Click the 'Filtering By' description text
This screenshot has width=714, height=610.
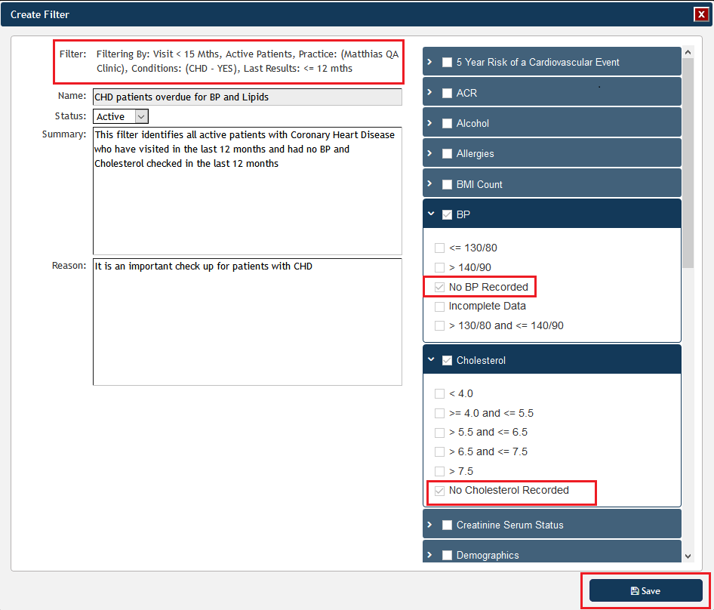(x=248, y=61)
